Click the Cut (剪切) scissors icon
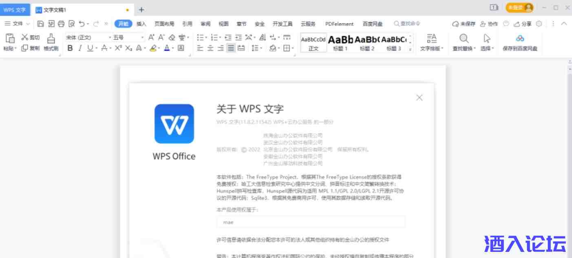 point(24,37)
